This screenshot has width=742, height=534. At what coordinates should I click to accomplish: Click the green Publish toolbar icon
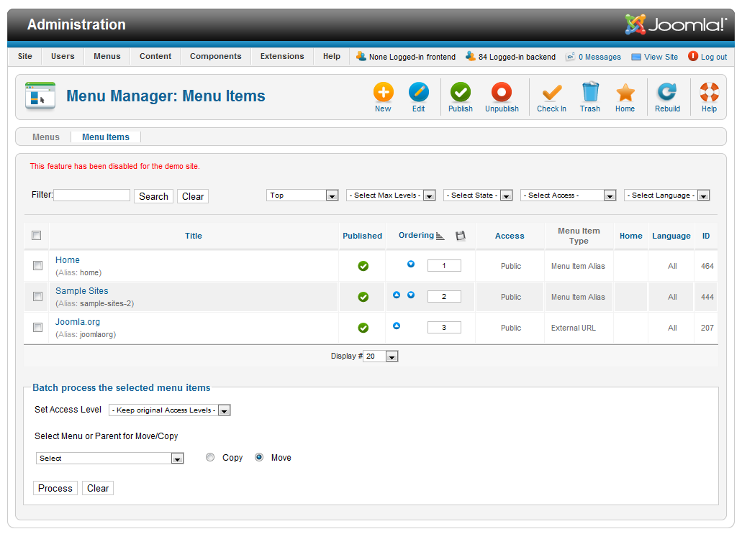pyautogui.click(x=461, y=93)
